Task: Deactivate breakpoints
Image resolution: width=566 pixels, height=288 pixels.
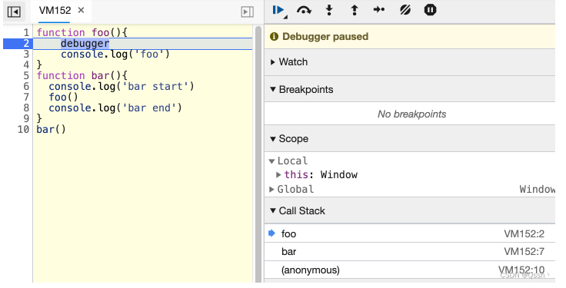Action: tap(405, 10)
